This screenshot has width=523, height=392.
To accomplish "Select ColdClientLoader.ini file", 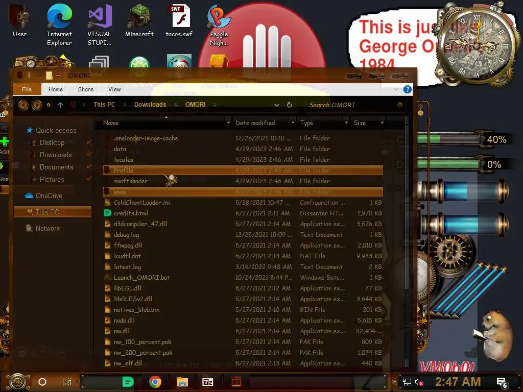I will pyautogui.click(x=142, y=203).
